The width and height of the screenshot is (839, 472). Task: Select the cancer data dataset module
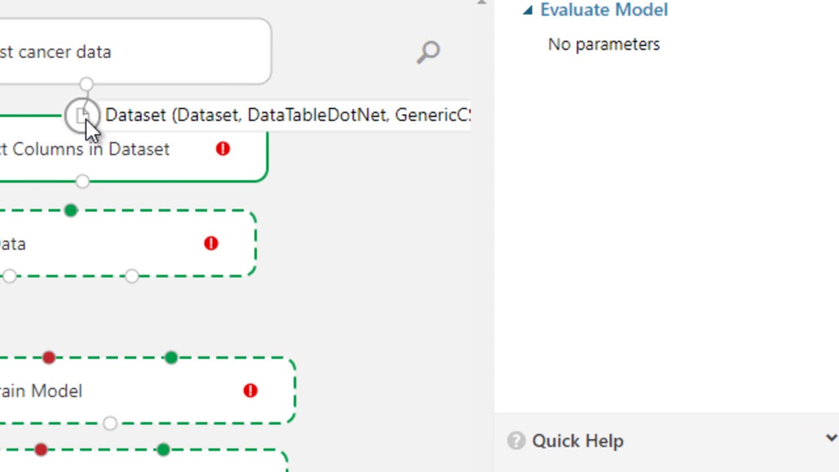[135, 52]
